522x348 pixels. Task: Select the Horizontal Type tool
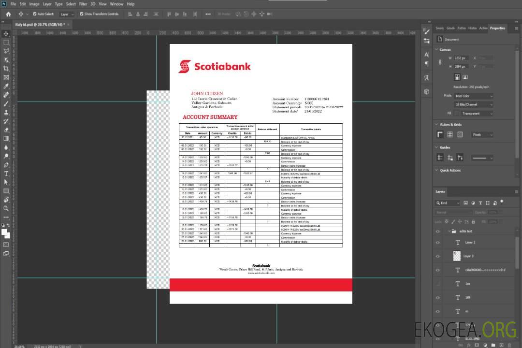[x=6, y=174]
